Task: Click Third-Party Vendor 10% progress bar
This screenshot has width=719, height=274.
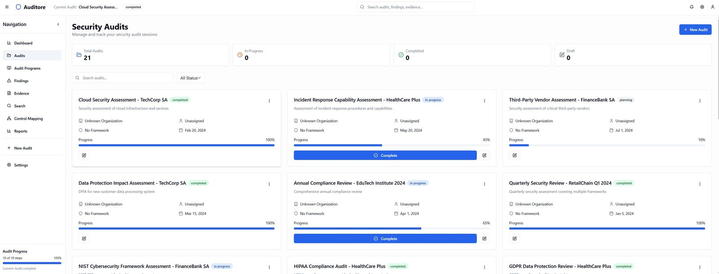Action: pos(607,145)
